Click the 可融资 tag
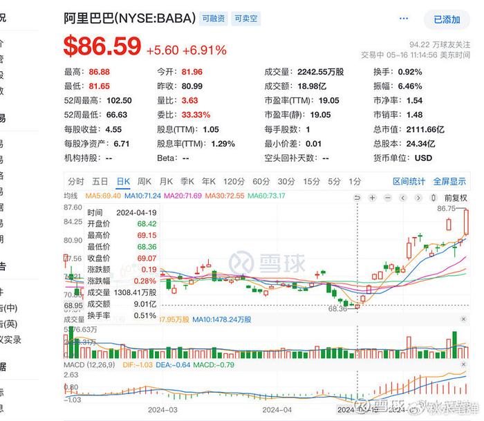 pyautogui.click(x=213, y=19)
